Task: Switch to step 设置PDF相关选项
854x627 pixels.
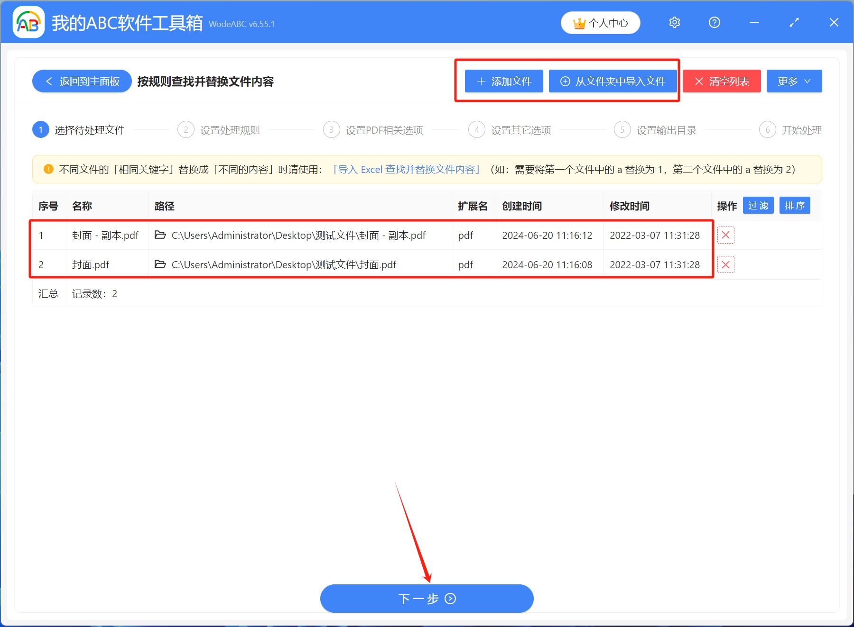Action: coord(384,130)
